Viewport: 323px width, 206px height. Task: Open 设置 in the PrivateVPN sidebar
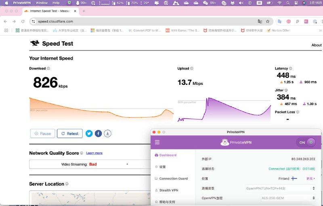tap(160, 167)
